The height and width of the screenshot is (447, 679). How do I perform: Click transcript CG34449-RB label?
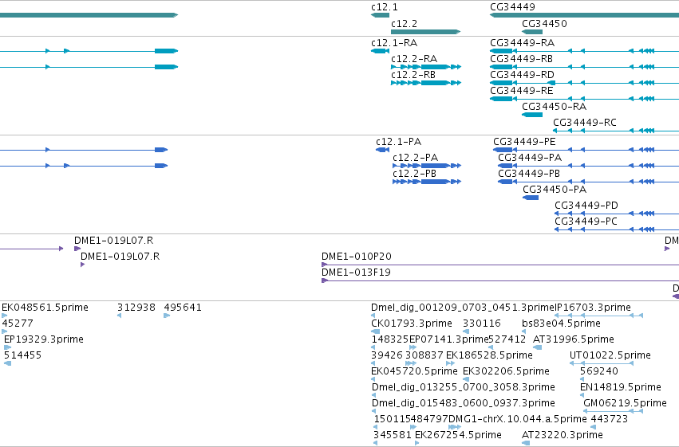click(521, 59)
